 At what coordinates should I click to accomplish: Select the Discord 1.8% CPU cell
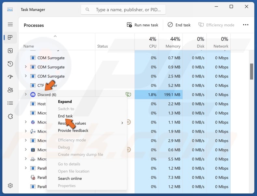click(147, 95)
